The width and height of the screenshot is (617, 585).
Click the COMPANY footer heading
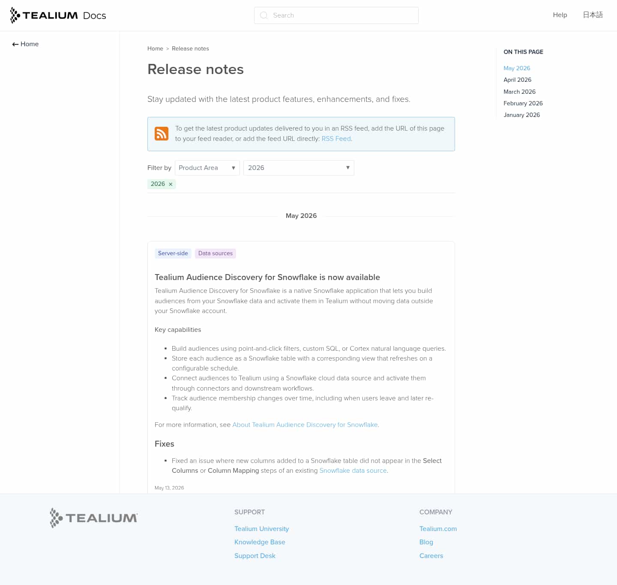[436, 512]
